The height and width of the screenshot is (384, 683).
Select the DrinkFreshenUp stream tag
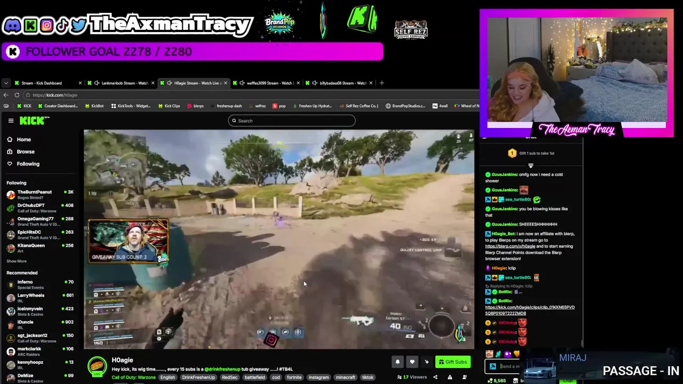[198, 378]
